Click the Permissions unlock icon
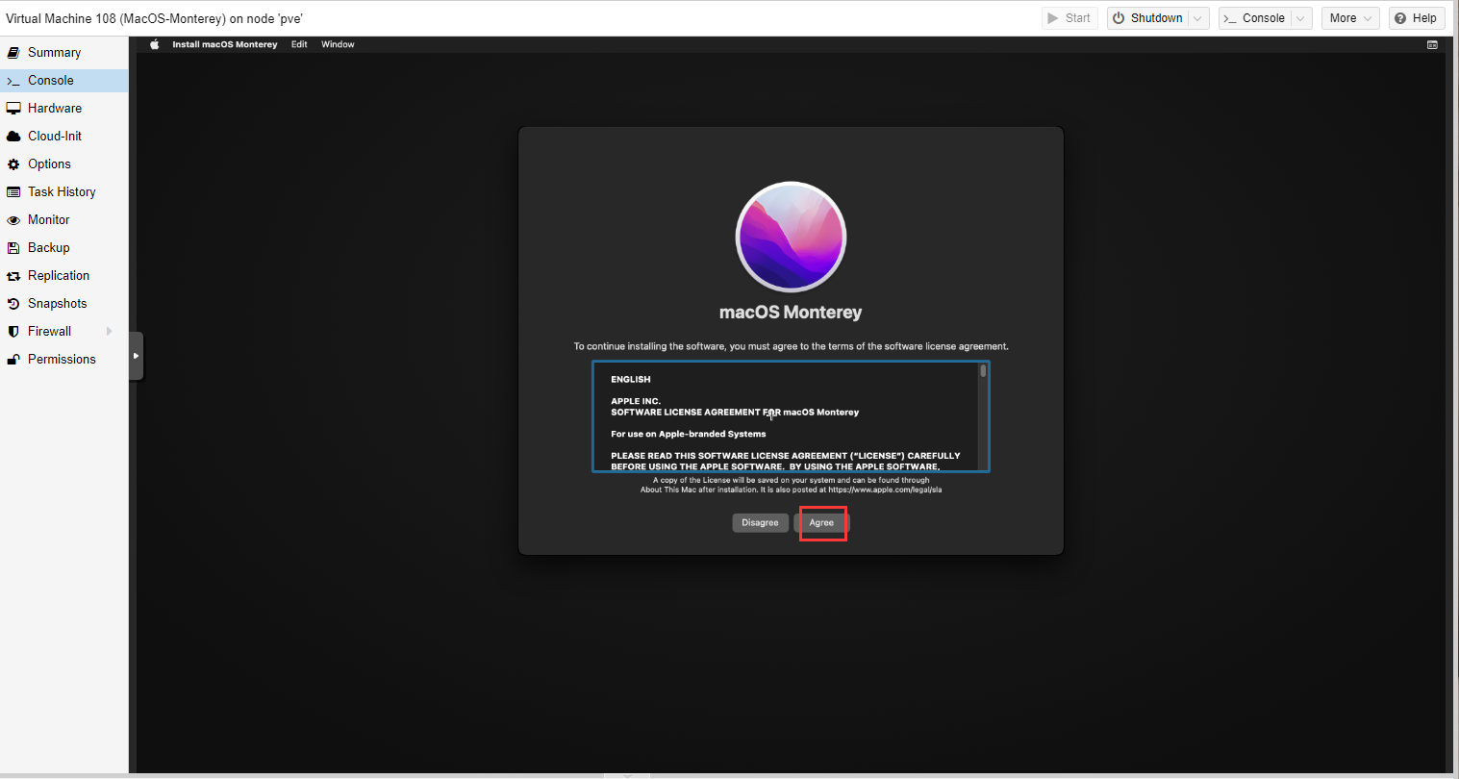Viewport: 1459px width, 779px height. (13, 360)
